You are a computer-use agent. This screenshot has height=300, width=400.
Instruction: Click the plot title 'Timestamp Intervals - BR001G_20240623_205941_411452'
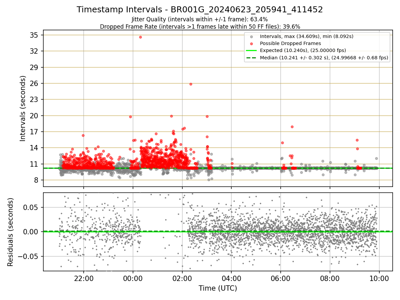(x=200, y=10)
